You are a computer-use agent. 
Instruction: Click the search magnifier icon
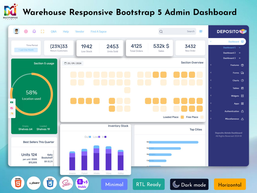click(x=161, y=31)
